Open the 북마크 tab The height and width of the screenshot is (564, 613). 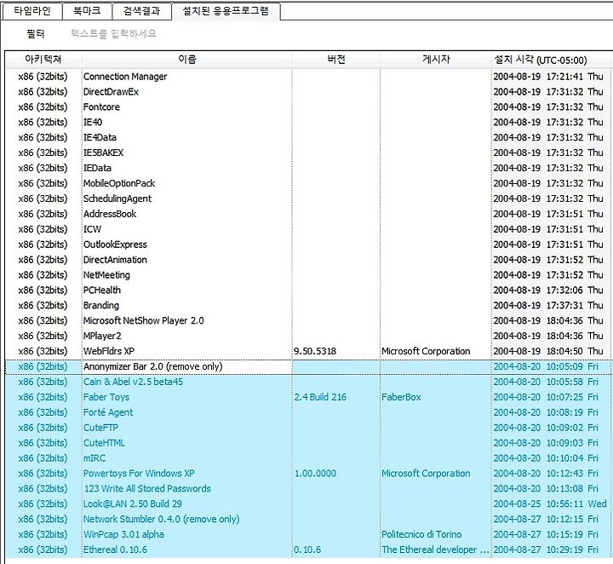[87, 10]
